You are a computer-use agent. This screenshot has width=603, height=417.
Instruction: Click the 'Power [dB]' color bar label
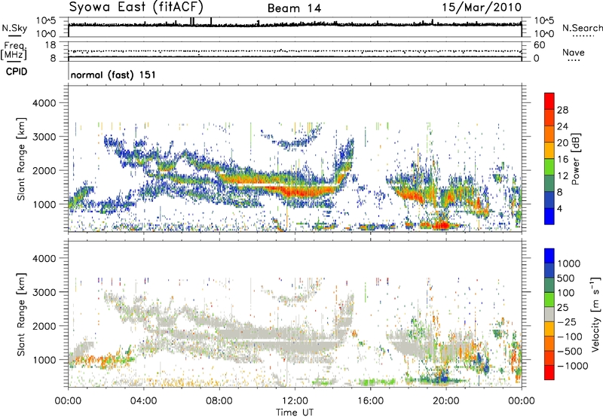point(575,159)
